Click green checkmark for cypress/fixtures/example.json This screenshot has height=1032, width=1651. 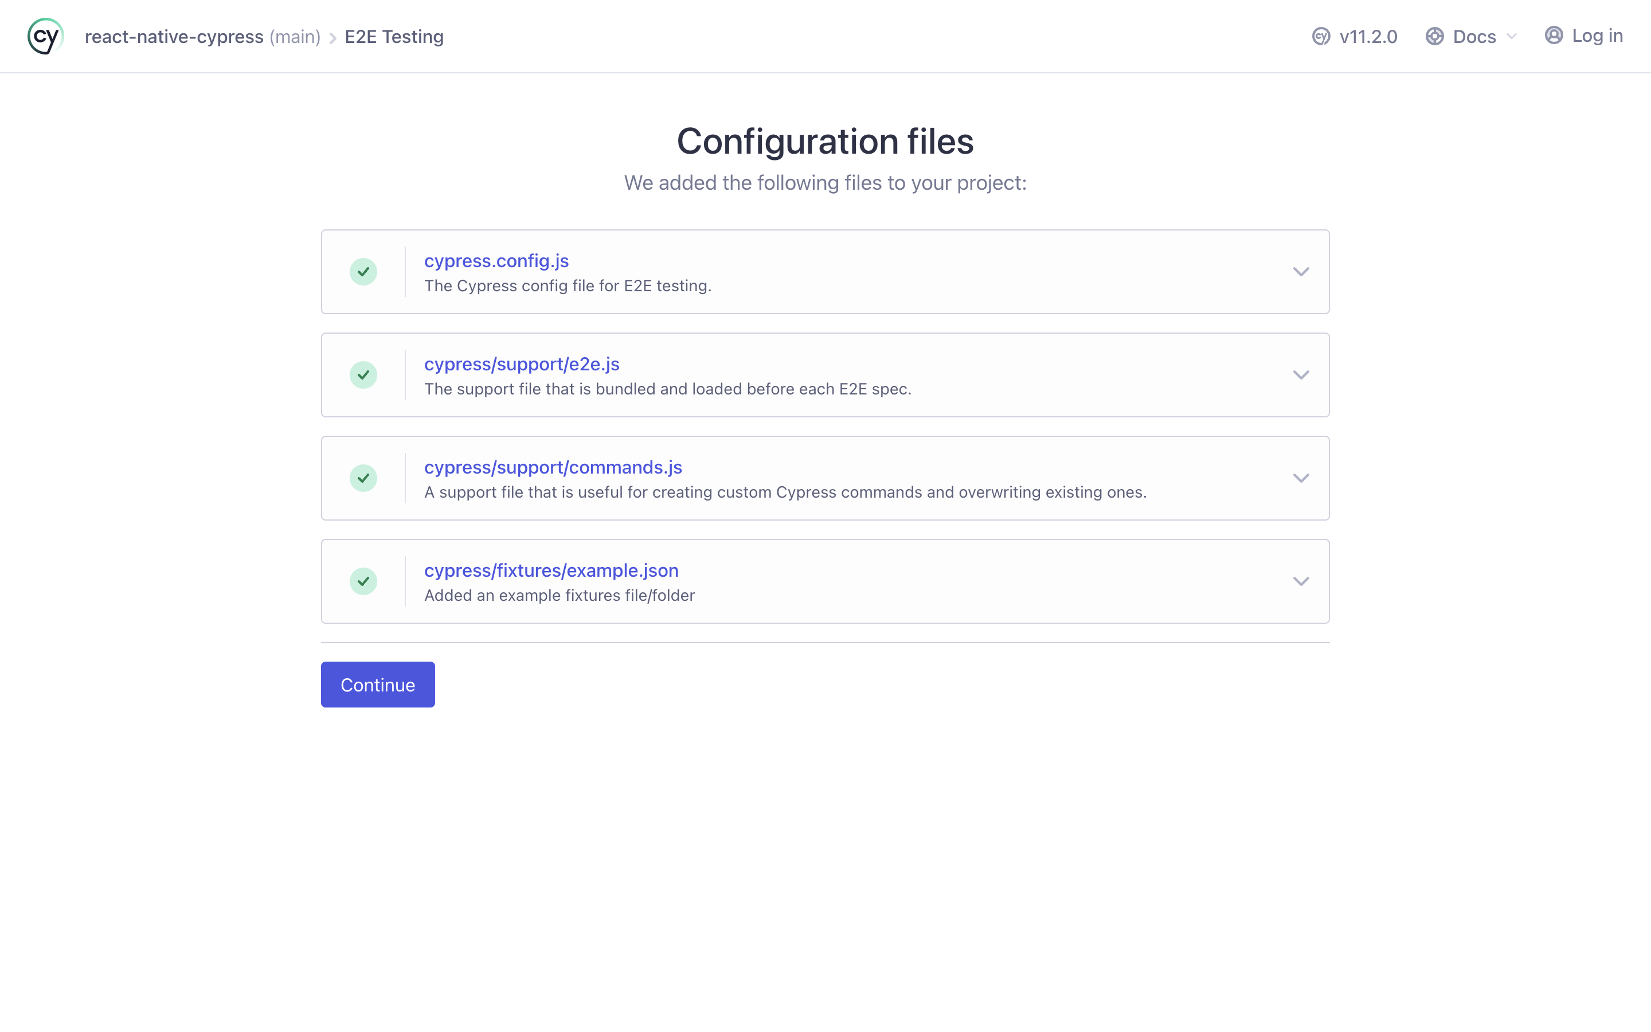tap(363, 581)
